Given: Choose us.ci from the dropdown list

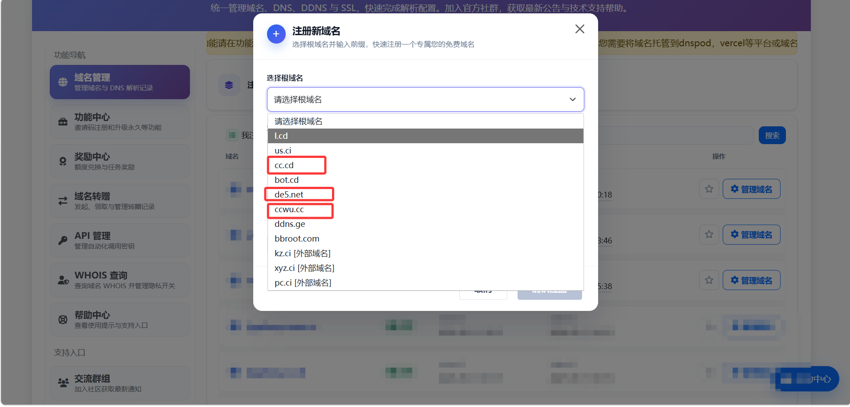Looking at the screenshot, I should [425, 150].
